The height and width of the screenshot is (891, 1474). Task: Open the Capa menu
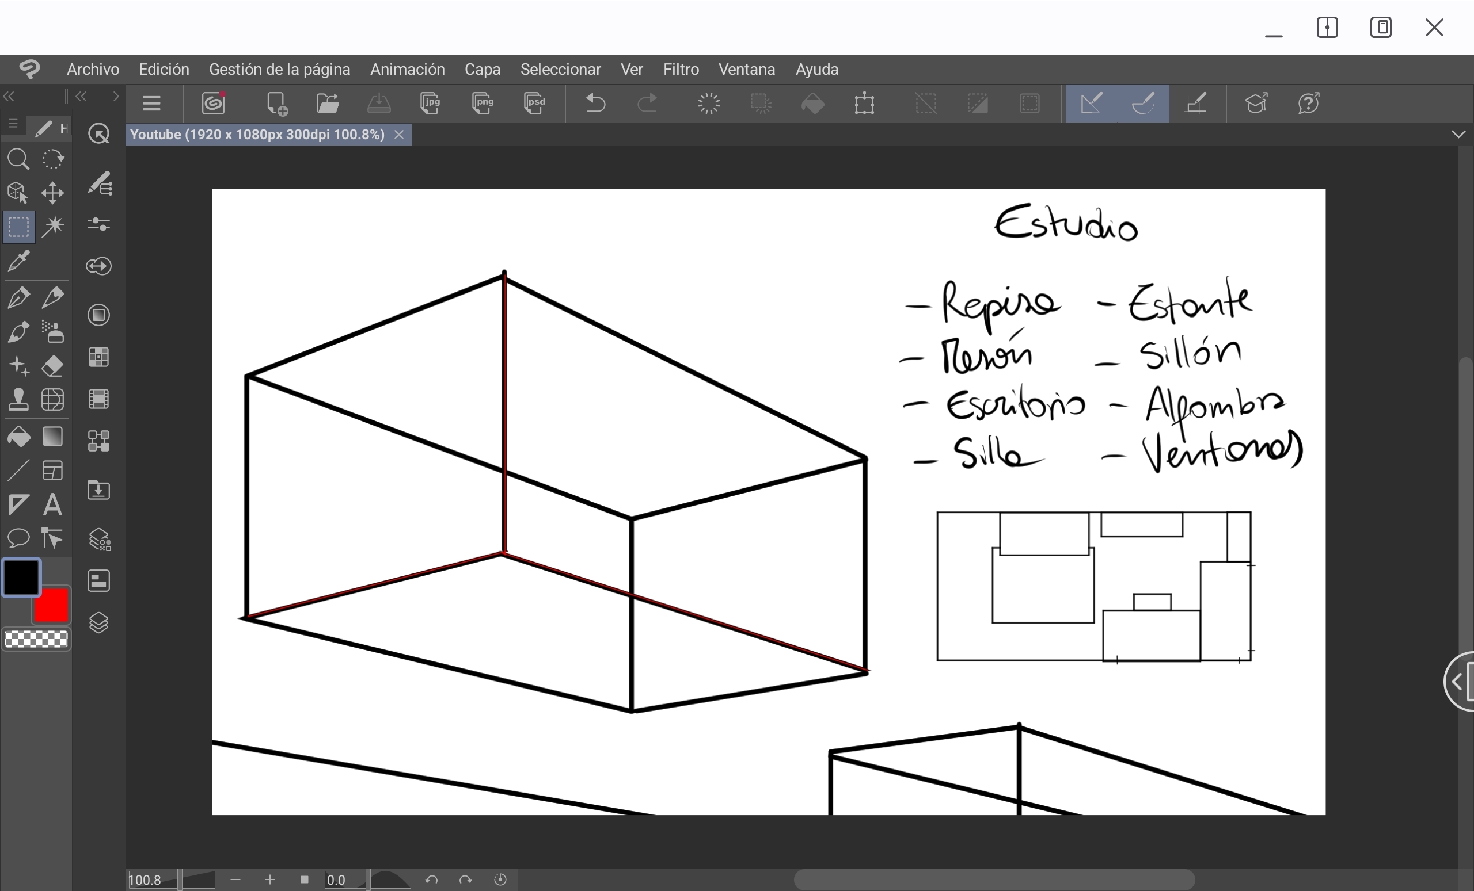coord(482,70)
